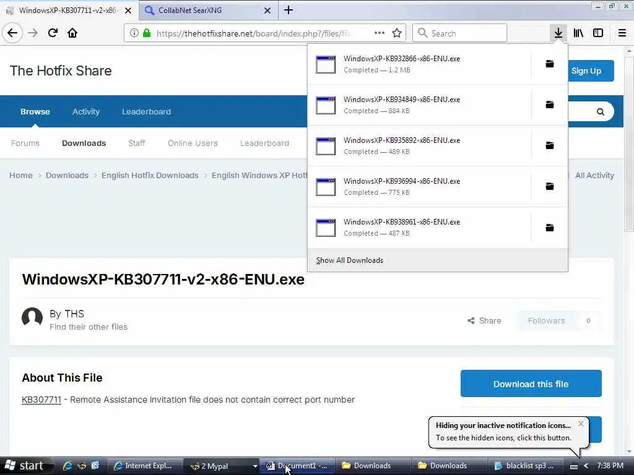634x475 pixels.
Task: Open the browser hamburger menu
Action: coord(622,33)
